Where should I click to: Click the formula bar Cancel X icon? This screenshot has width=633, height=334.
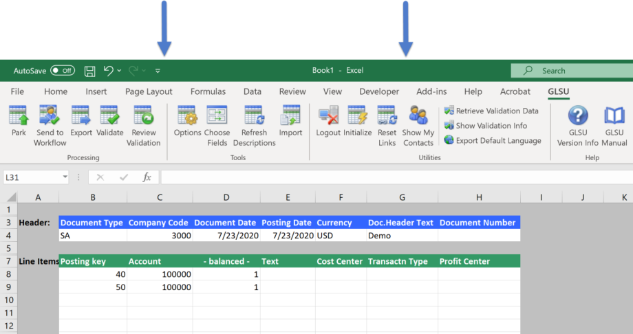coord(100,177)
